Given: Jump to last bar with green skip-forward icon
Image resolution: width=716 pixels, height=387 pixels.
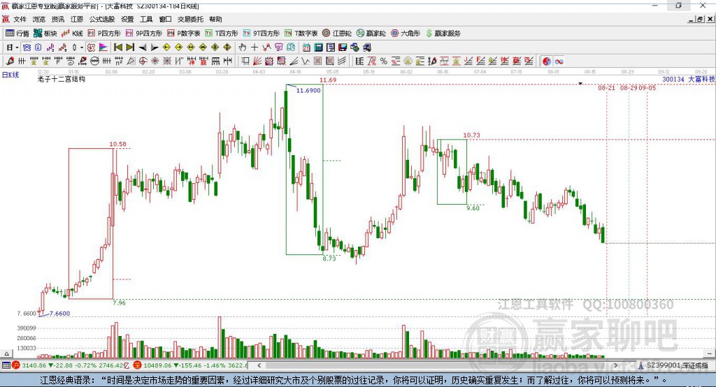Looking at the screenshot, I should point(130,48).
